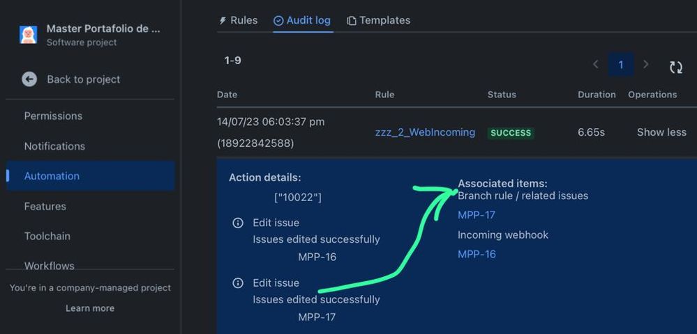This screenshot has width=697, height=334.
Task: Click the Status column header
Action: click(x=502, y=95)
